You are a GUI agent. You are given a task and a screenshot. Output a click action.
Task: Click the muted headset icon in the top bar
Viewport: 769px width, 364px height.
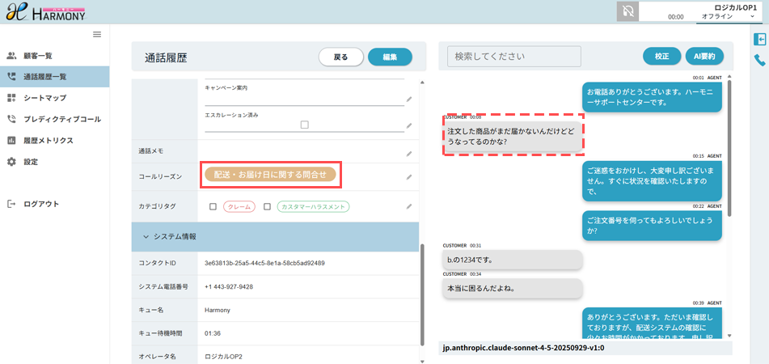(627, 12)
